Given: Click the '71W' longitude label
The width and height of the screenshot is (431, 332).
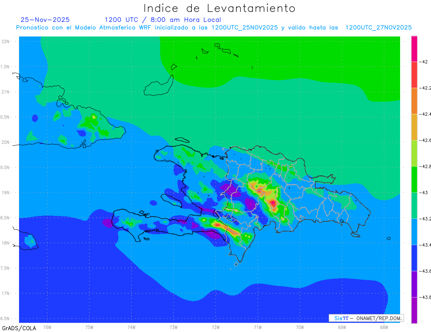Looking at the screenshot, I should (x=258, y=327).
